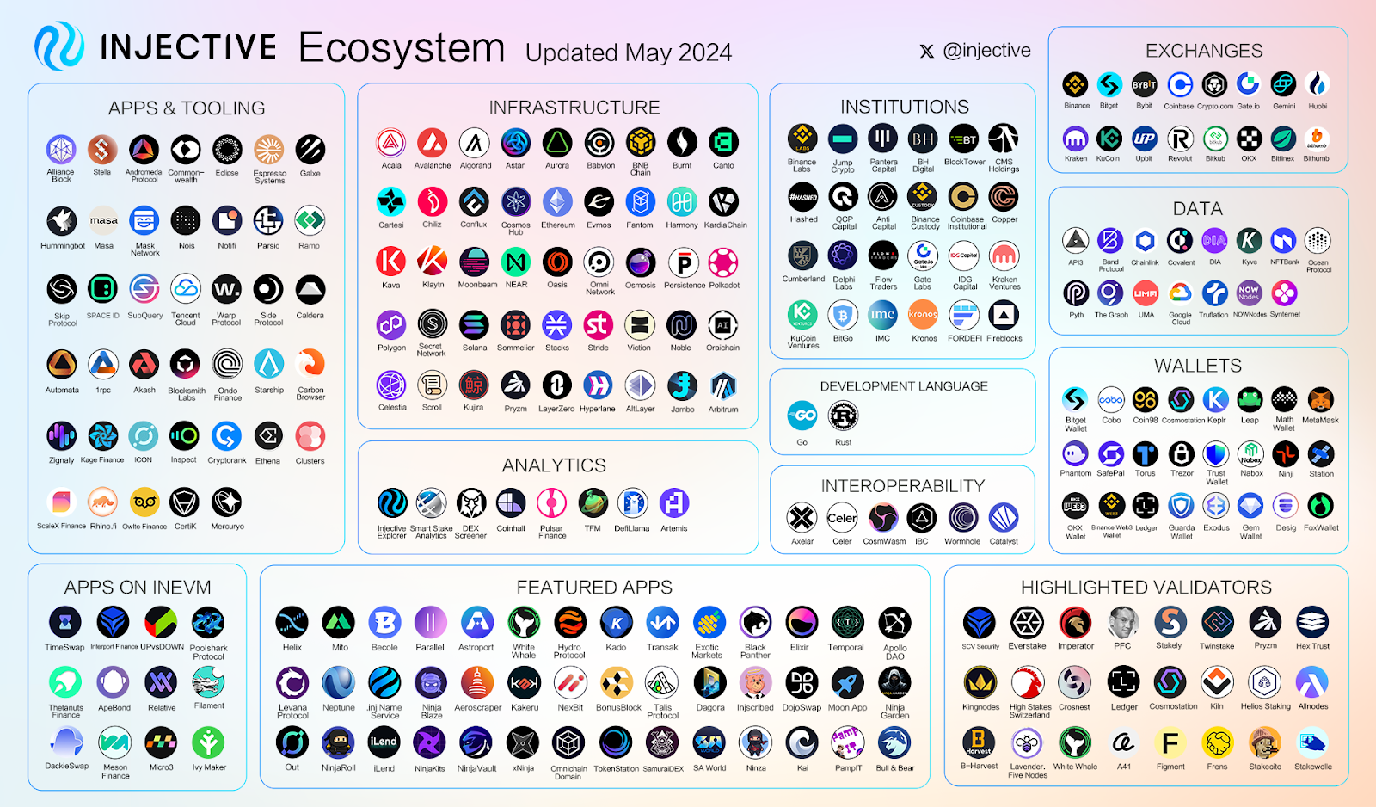The height and width of the screenshot is (807, 1376).
Task: Select the HIGHLIGHTED VALIDATORS heading
Action: point(1146,588)
